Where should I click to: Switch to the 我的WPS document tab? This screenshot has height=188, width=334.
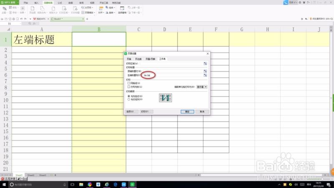[x=40, y=19]
